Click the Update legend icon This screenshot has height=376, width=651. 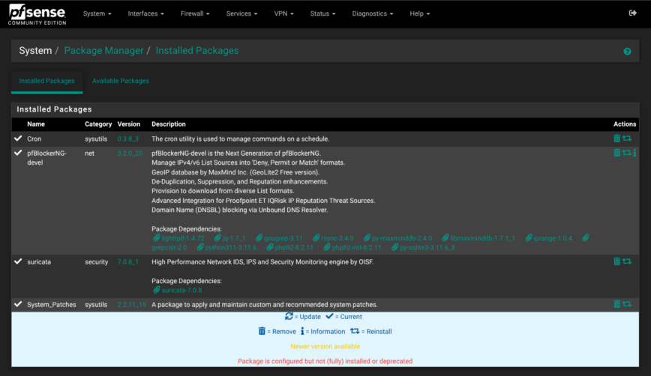(x=289, y=316)
